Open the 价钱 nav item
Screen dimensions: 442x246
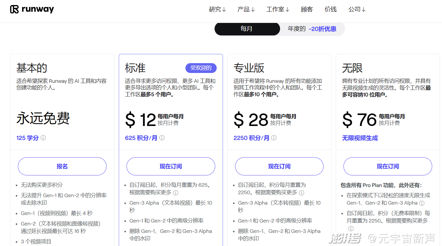tap(331, 10)
